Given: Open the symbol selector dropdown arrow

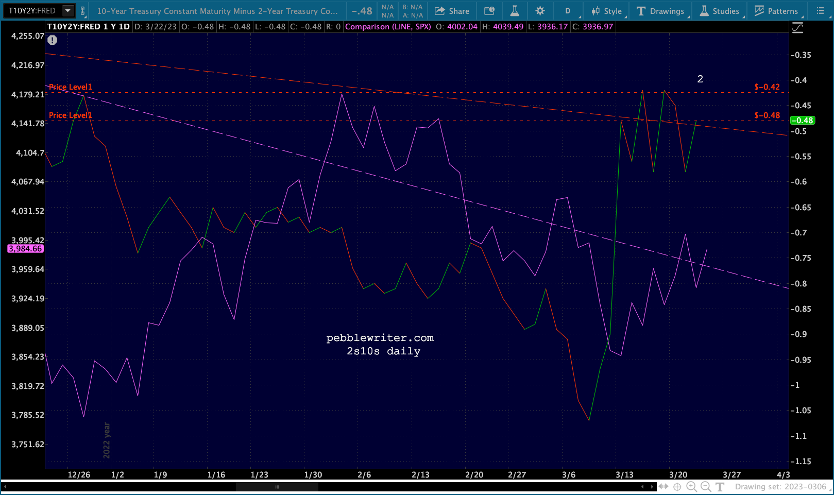Looking at the screenshot, I should point(68,11).
